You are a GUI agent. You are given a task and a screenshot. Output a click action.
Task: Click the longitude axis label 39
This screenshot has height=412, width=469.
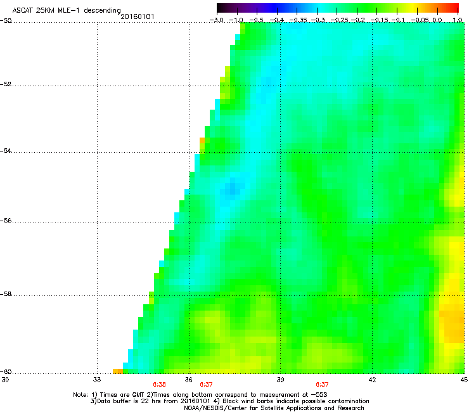(280, 380)
